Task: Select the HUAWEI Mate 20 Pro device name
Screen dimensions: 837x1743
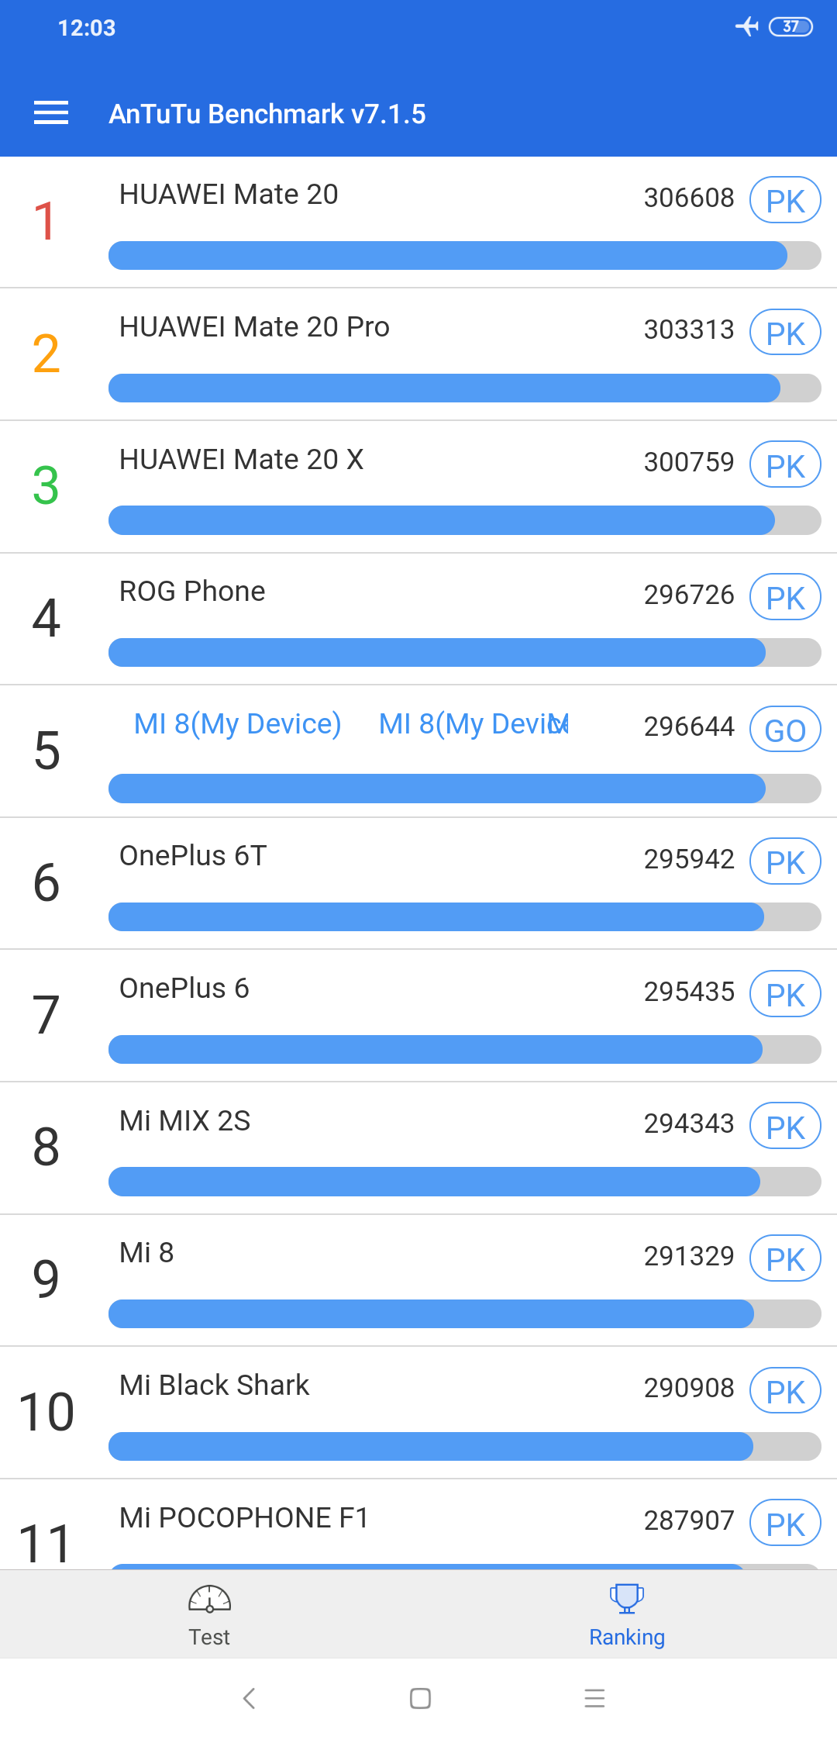Action: click(x=254, y=327)
